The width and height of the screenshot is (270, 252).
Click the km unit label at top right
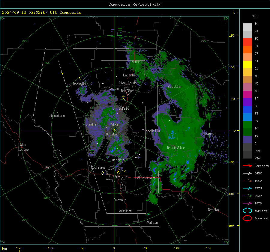click(235, 13)
